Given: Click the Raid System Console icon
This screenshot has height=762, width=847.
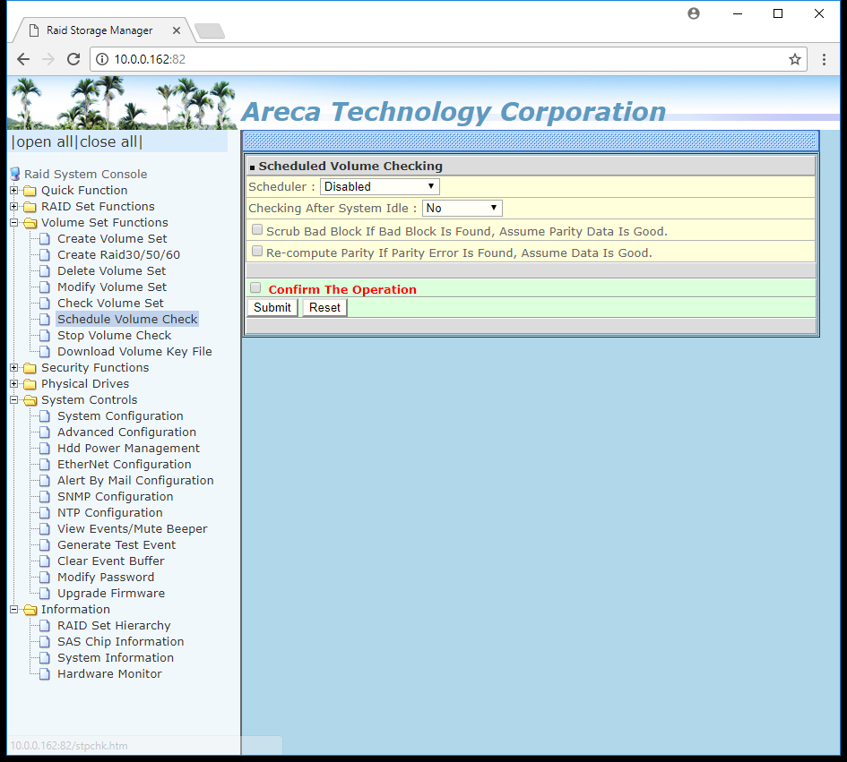Looking at the screenshot, I should pyautogui.click(x=15, y=174).
